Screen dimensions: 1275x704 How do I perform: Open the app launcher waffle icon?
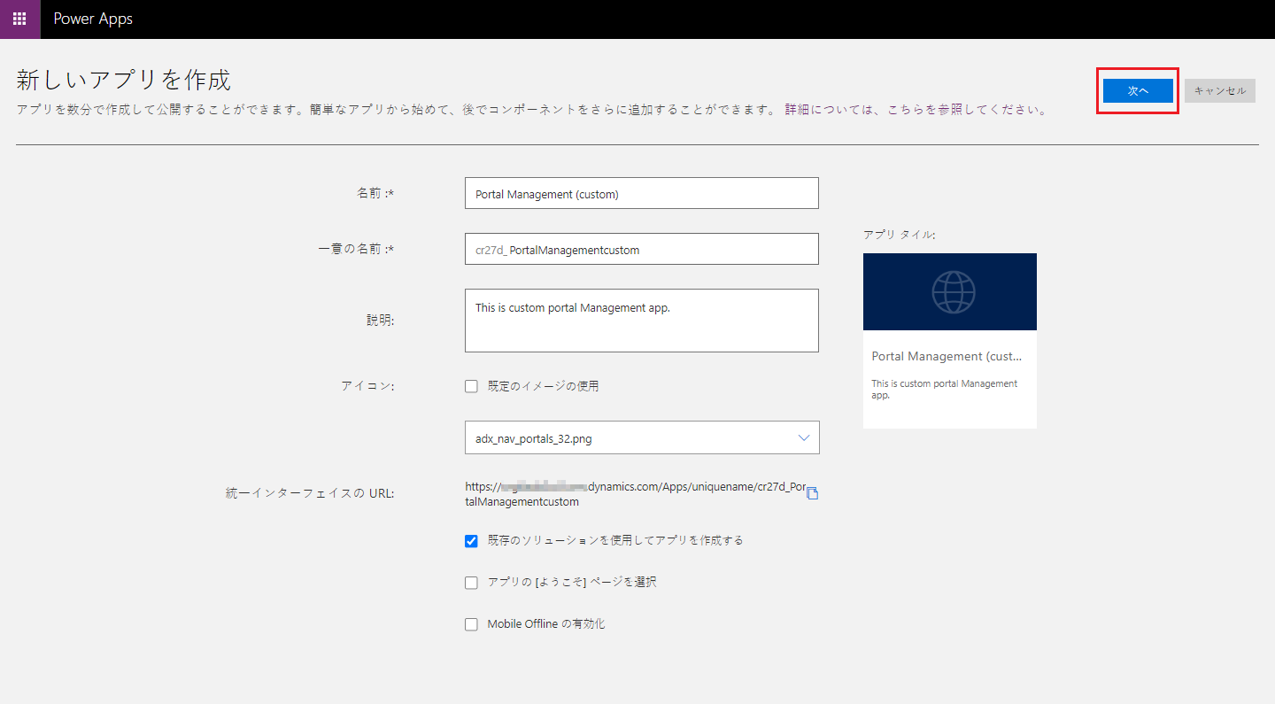coord(19,19)
